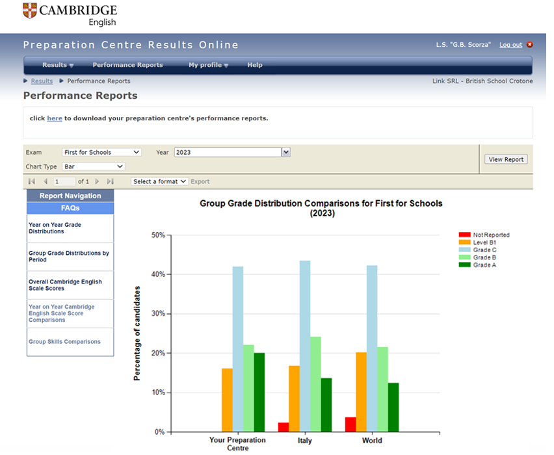554x455 pixels.
Task: Click the Results breadcrumb link
Action: pos(42,81)
